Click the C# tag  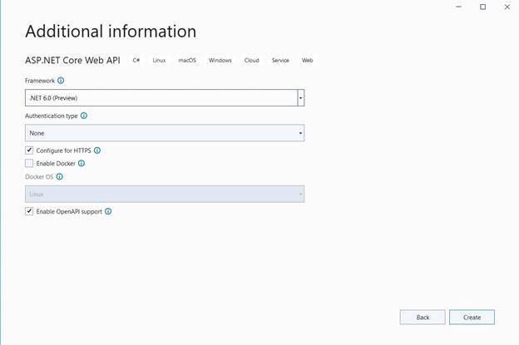pos(136,60)
